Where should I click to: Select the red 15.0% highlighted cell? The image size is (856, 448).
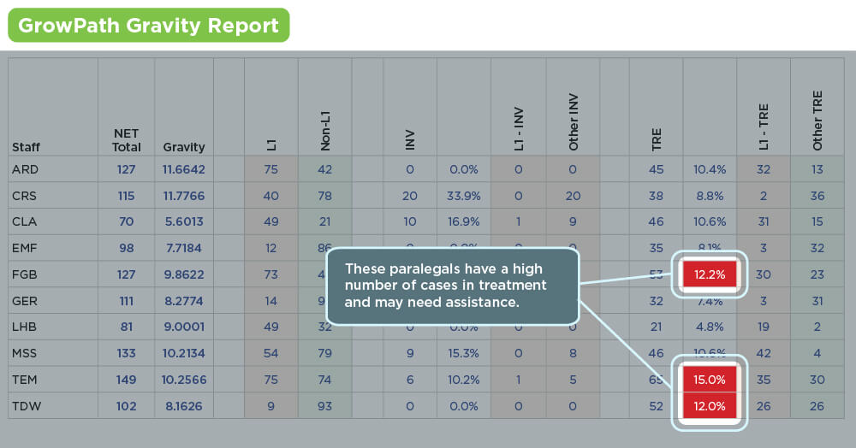708,380
